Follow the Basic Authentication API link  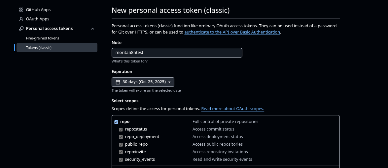click(232, 32)
